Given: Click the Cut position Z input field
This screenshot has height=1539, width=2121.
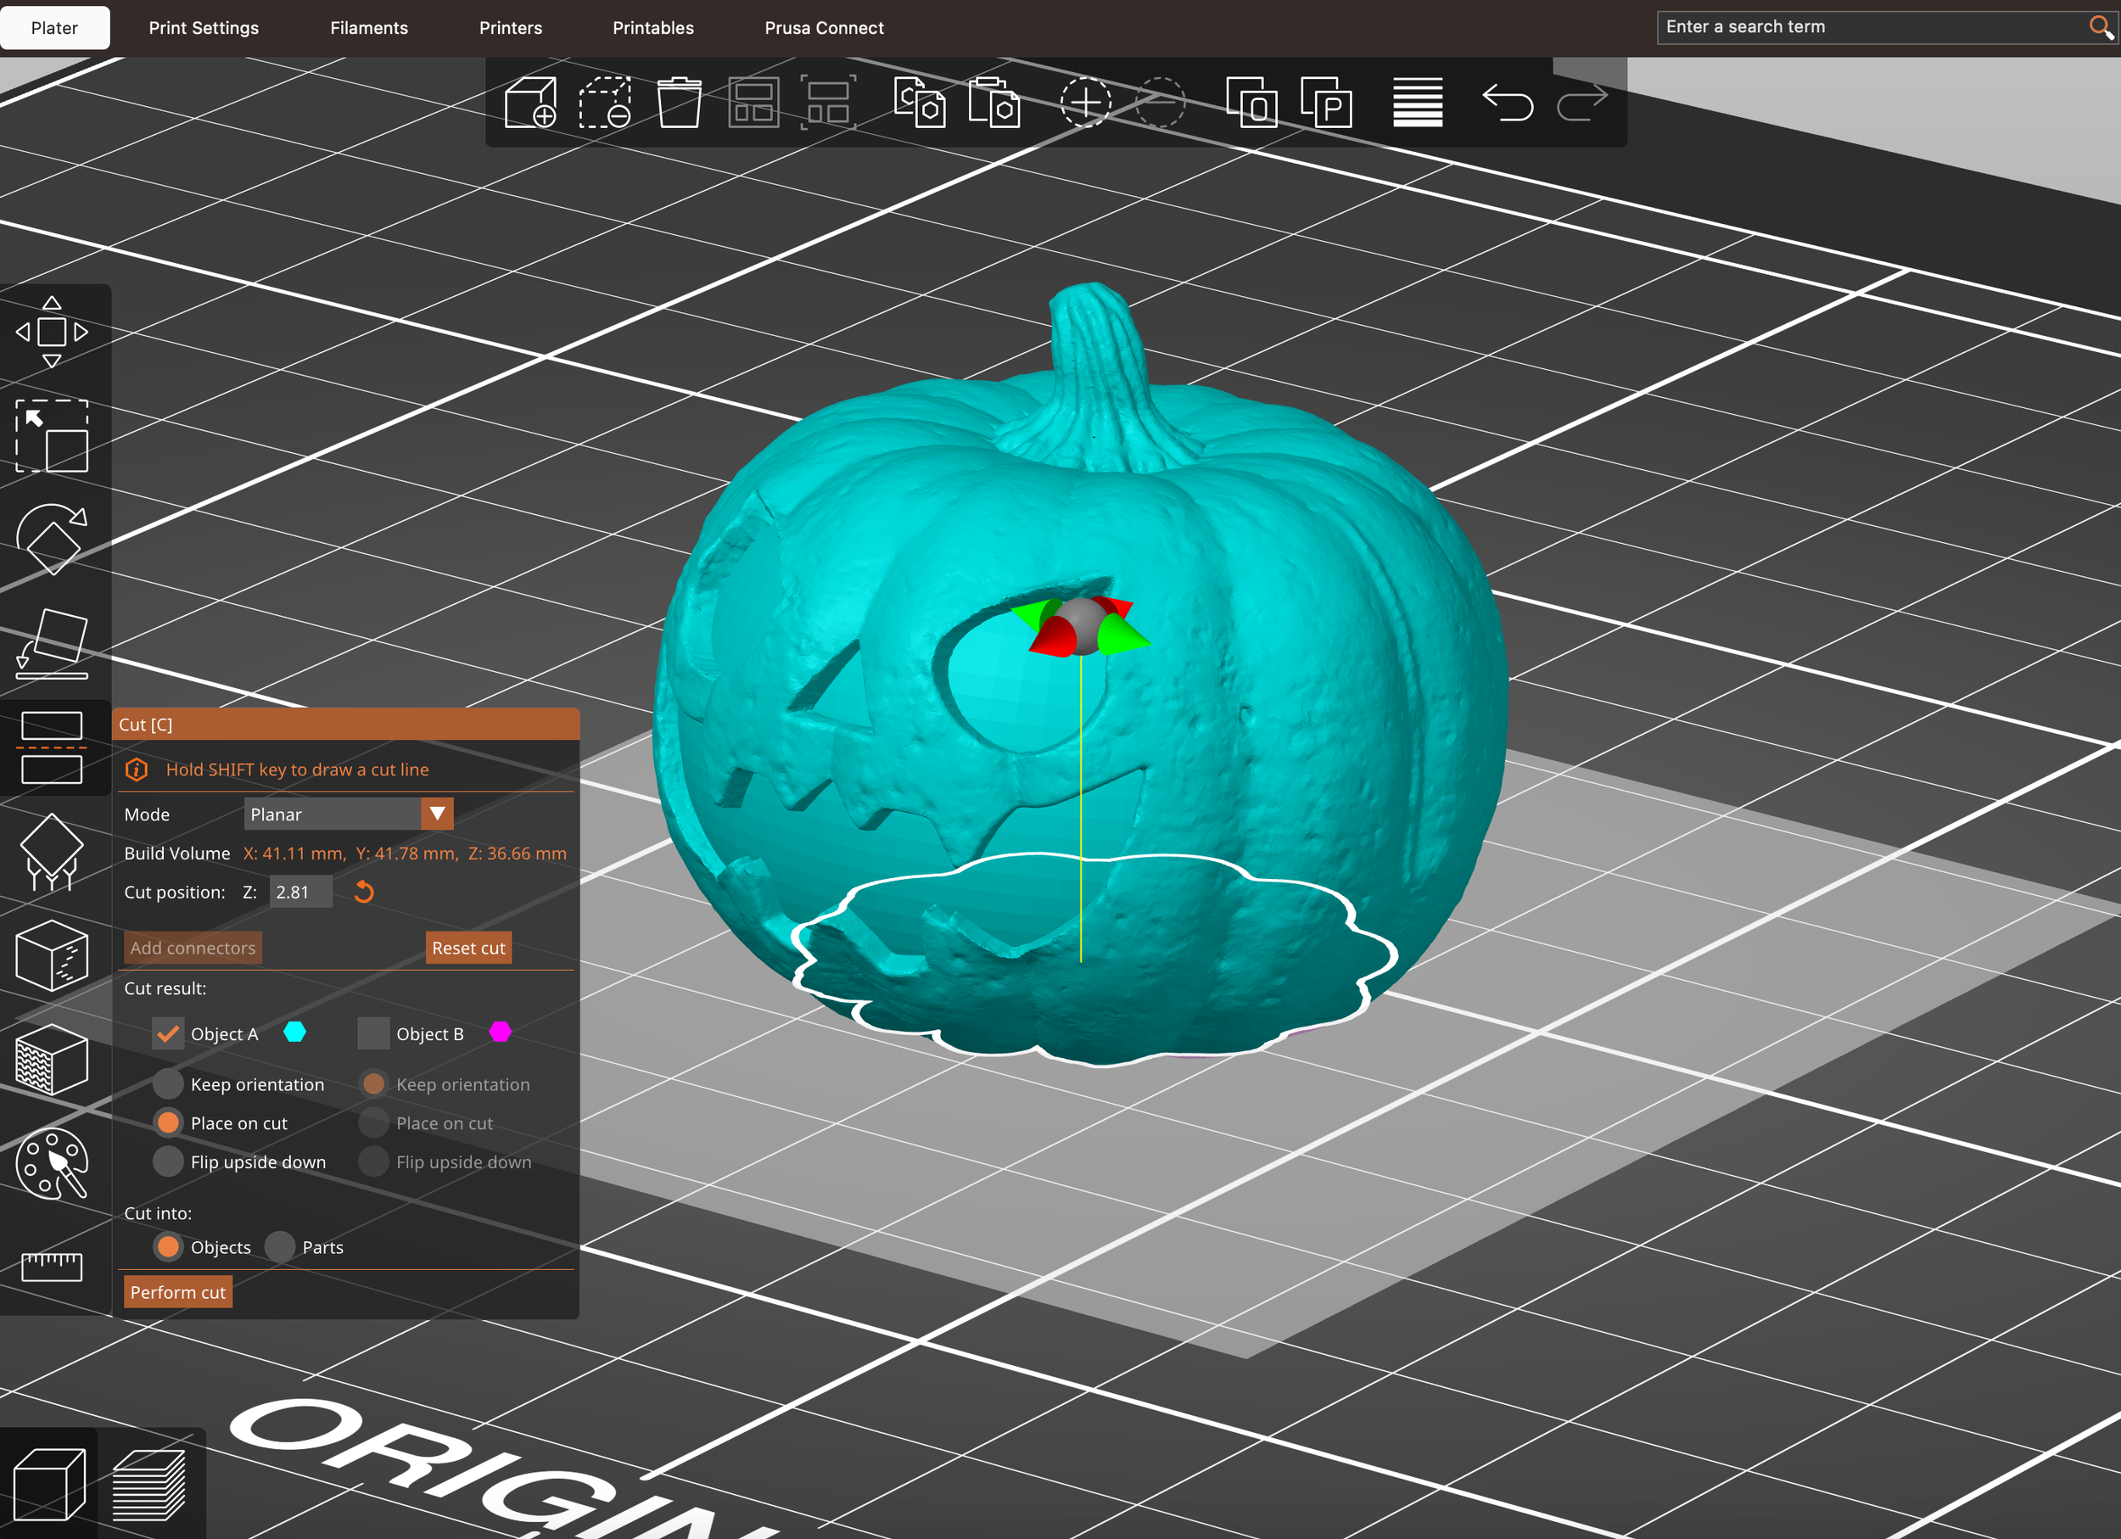Looking at the screenshot, I should [x=301, y=892].
